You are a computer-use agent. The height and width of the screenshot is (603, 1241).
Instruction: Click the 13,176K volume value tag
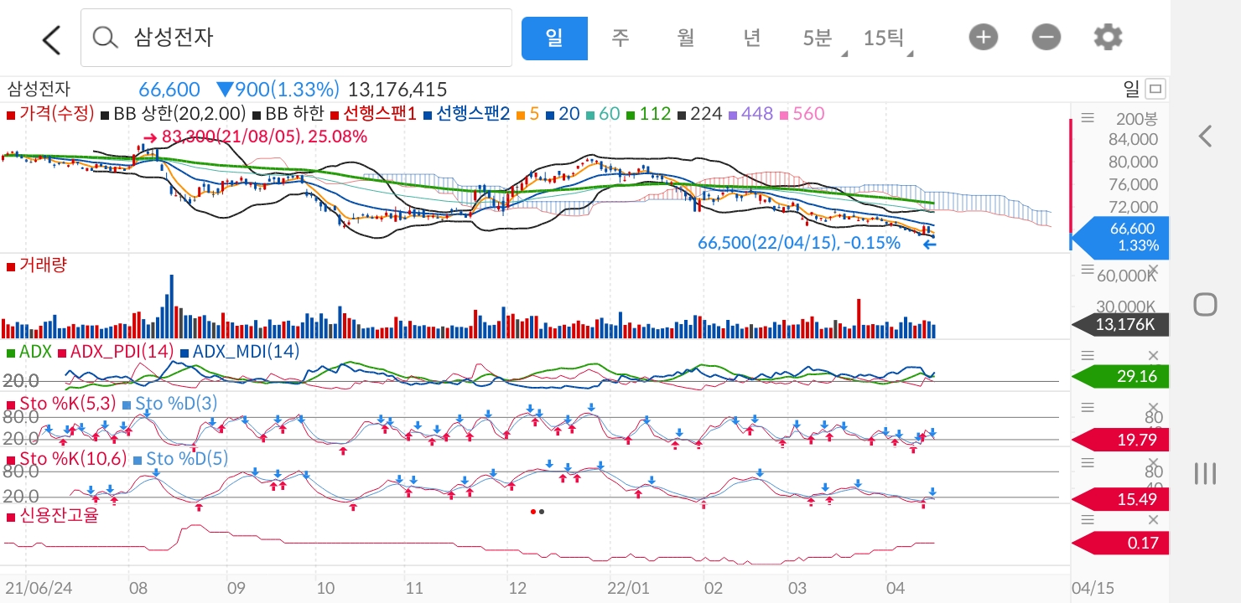coord(1119,325)
